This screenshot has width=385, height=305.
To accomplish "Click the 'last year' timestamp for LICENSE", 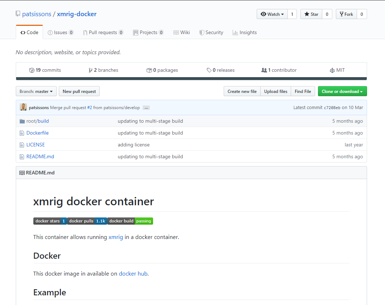I will [354, 145].
